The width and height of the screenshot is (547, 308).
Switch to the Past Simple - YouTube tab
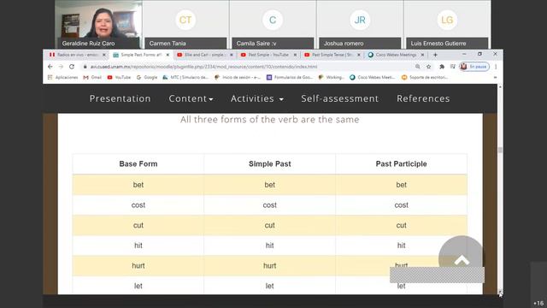(268, 55)
